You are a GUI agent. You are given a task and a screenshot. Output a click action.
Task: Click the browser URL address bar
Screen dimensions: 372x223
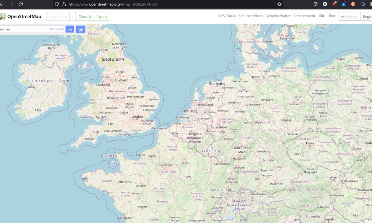(167, 4)
